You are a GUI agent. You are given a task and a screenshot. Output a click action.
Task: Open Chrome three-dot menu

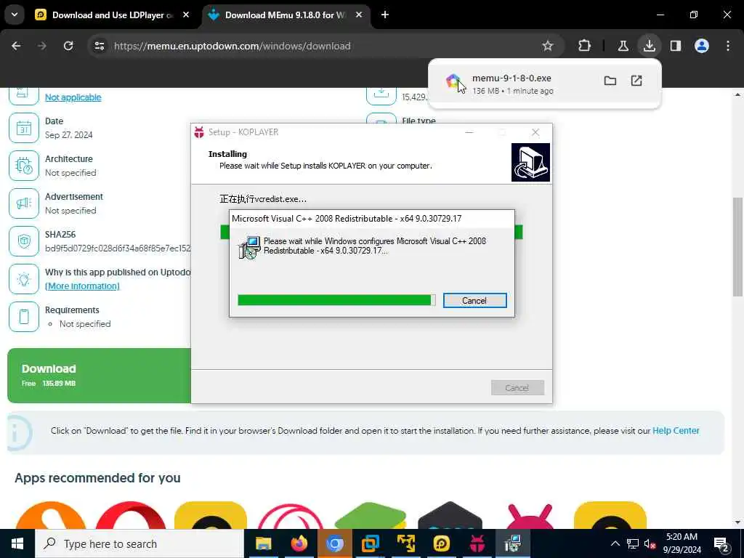click(x=728, y=46)
